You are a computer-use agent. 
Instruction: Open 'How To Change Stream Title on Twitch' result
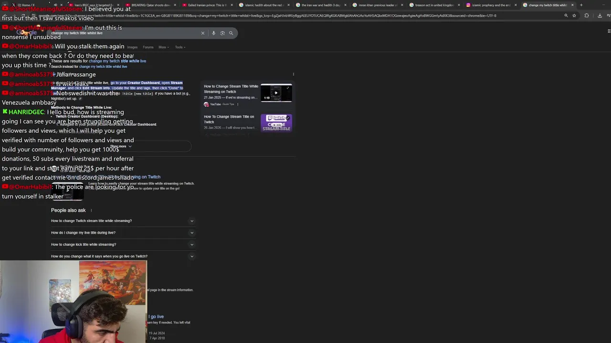229,119
